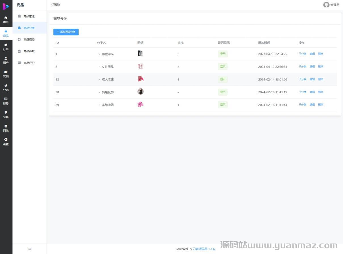
Task: Open 商品管理 in the submenu
Action: (29, 16)
